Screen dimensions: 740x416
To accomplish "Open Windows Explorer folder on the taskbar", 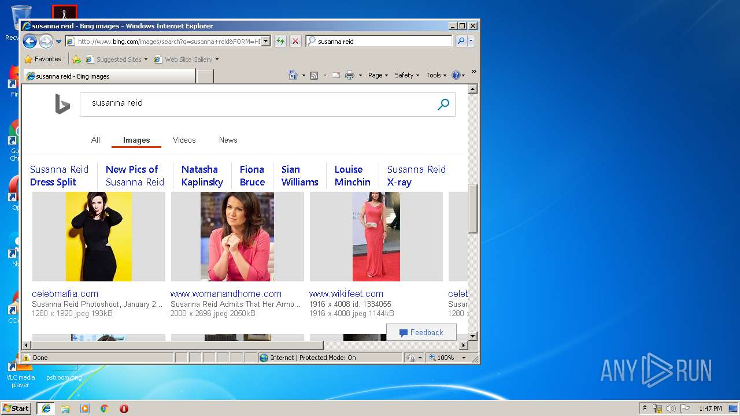I will (x=65, y=408).
